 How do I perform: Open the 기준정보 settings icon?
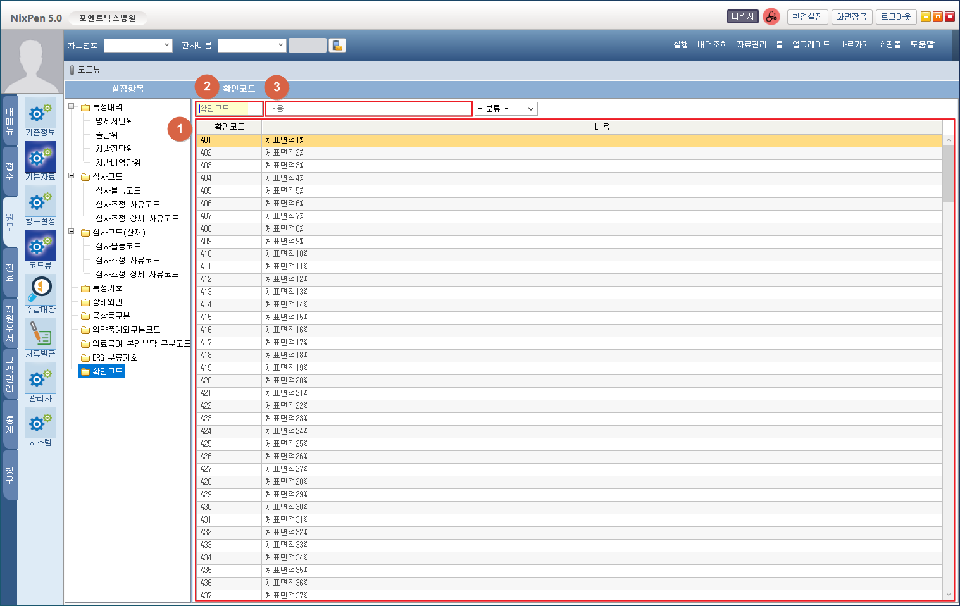41,114
